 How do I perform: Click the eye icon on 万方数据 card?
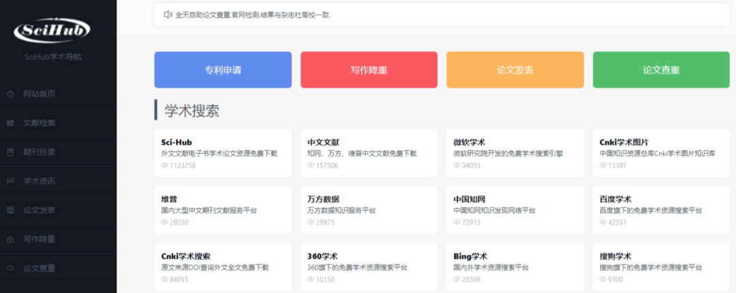311,223
